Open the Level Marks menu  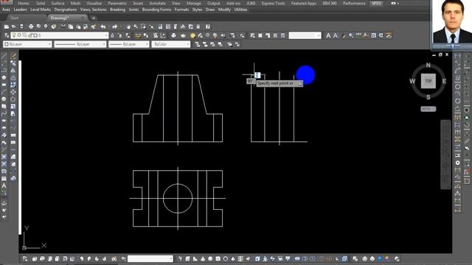[x=41, y=10]
